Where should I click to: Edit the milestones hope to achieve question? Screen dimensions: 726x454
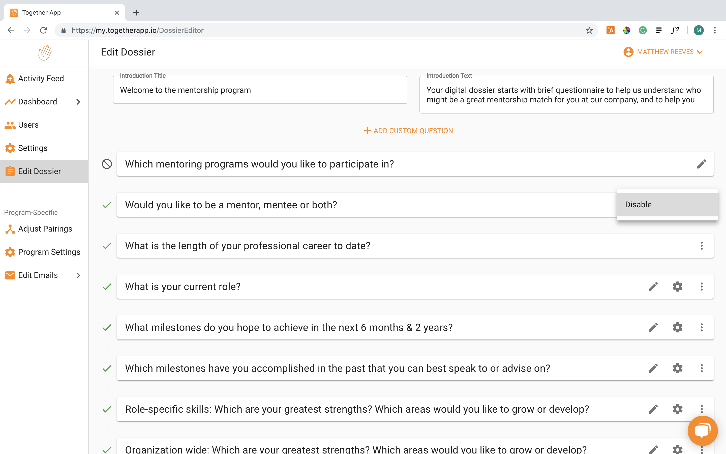point(653,327)
